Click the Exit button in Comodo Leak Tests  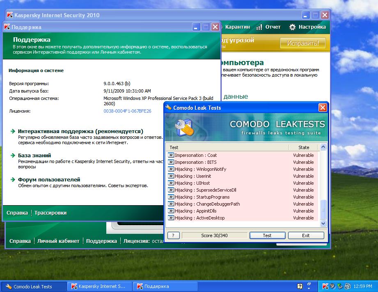(306, 235)
